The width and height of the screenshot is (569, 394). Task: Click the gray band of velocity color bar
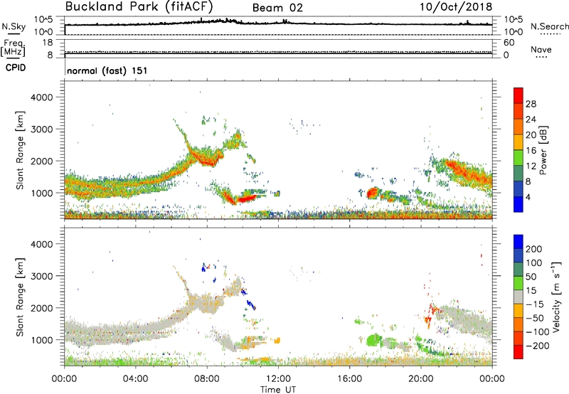519,297
